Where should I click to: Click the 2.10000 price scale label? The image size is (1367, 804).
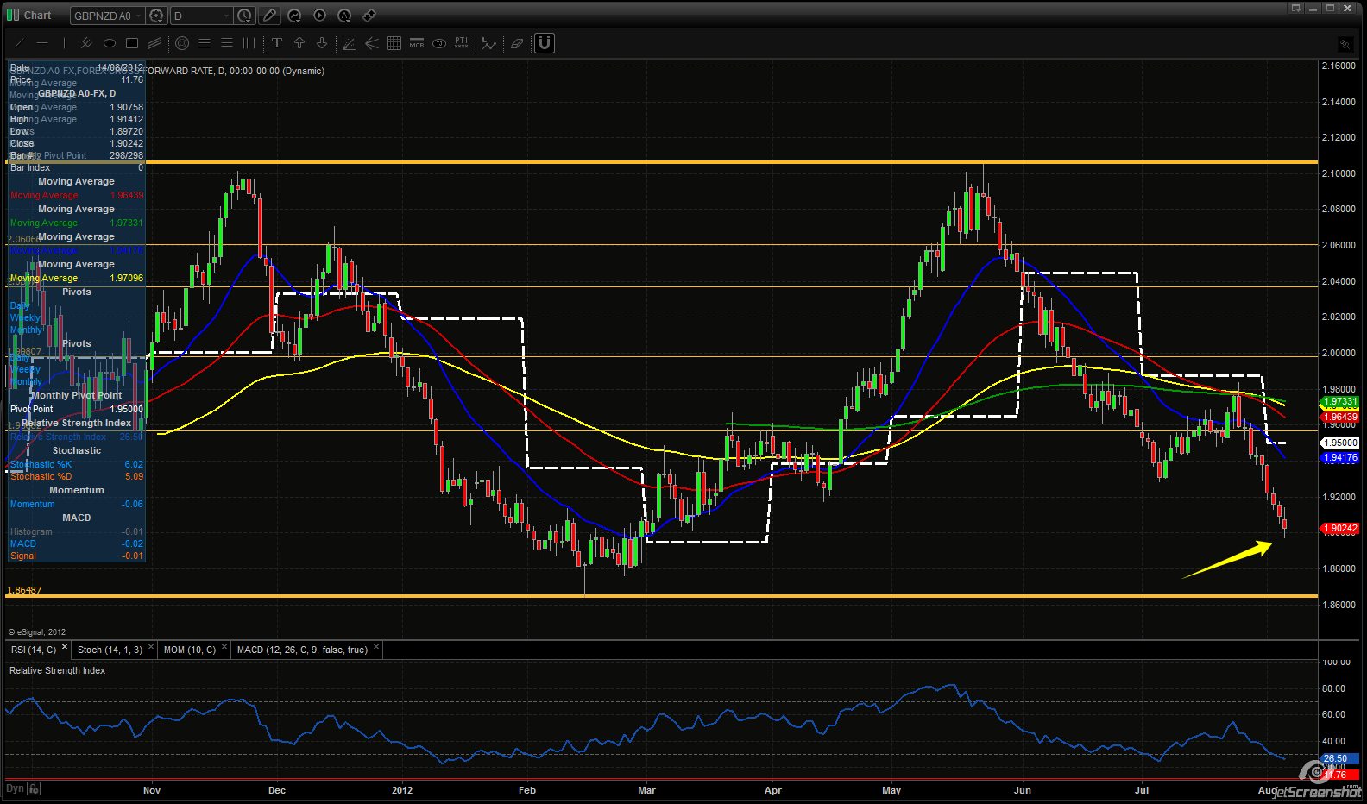(1339, 173)
